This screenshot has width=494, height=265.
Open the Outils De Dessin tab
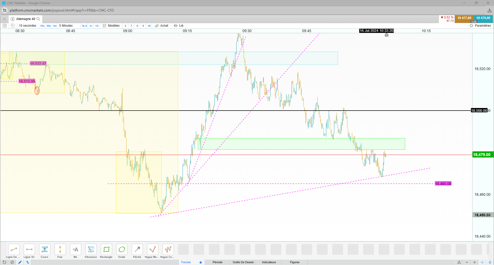[243, 262]
